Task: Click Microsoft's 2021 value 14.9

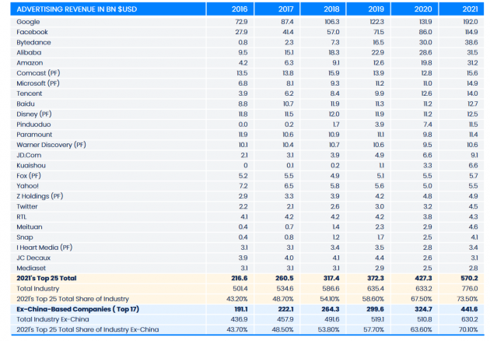Action: pyautogui.click(x=472, y=83)
